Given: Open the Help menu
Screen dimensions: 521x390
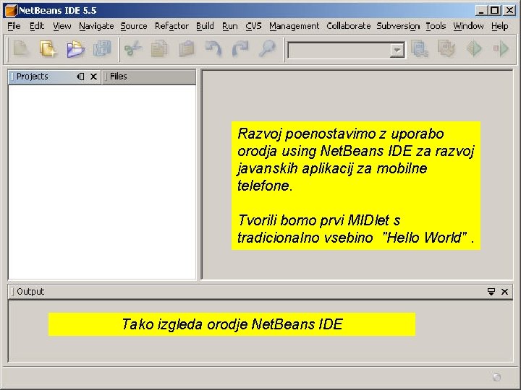Looking at the screenshot, I should click(499, 26).
